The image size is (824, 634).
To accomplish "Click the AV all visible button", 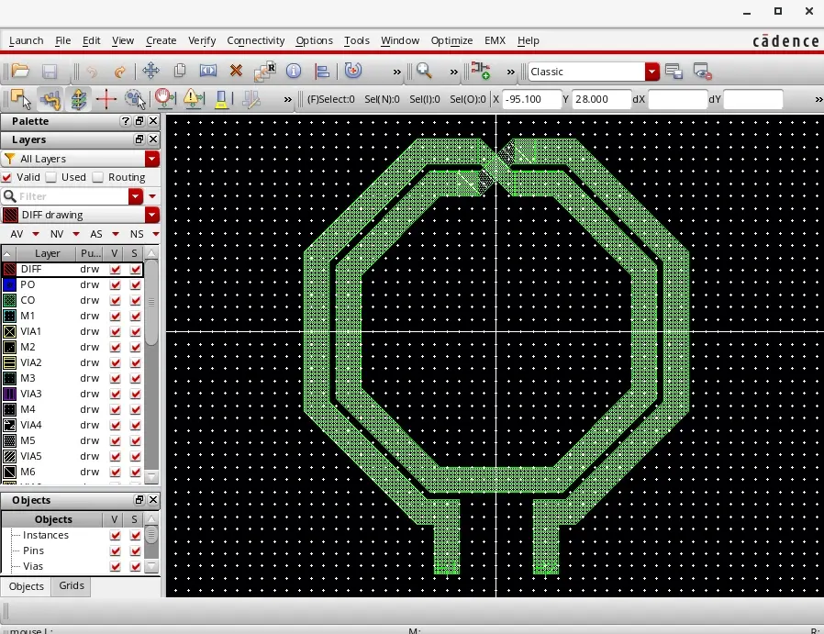I will click(x=17, y=234).
